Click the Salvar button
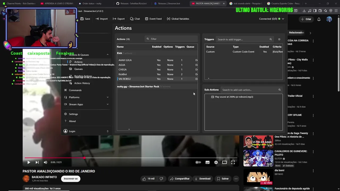 tap(223, 179)
